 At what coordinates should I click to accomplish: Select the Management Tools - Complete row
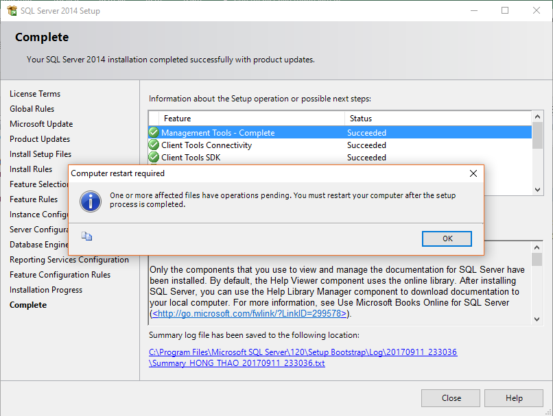[340, 132]
